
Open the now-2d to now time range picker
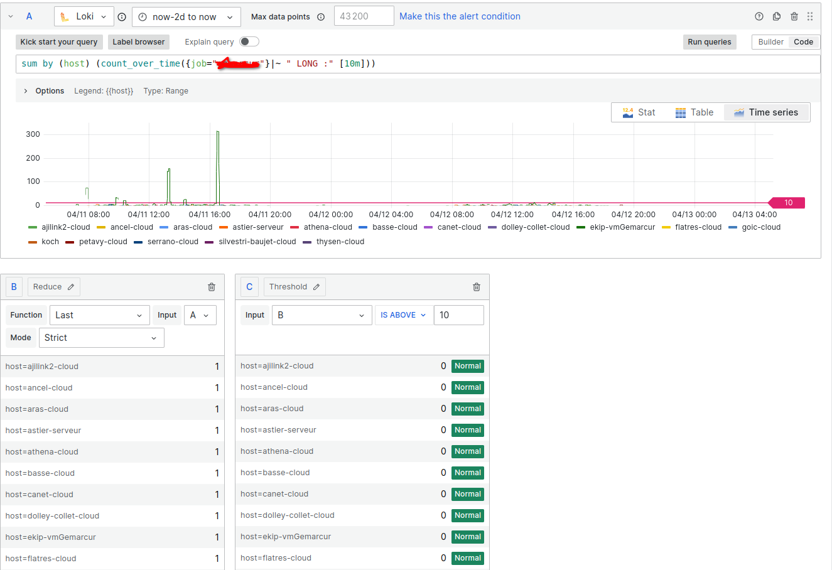point(186,17)
